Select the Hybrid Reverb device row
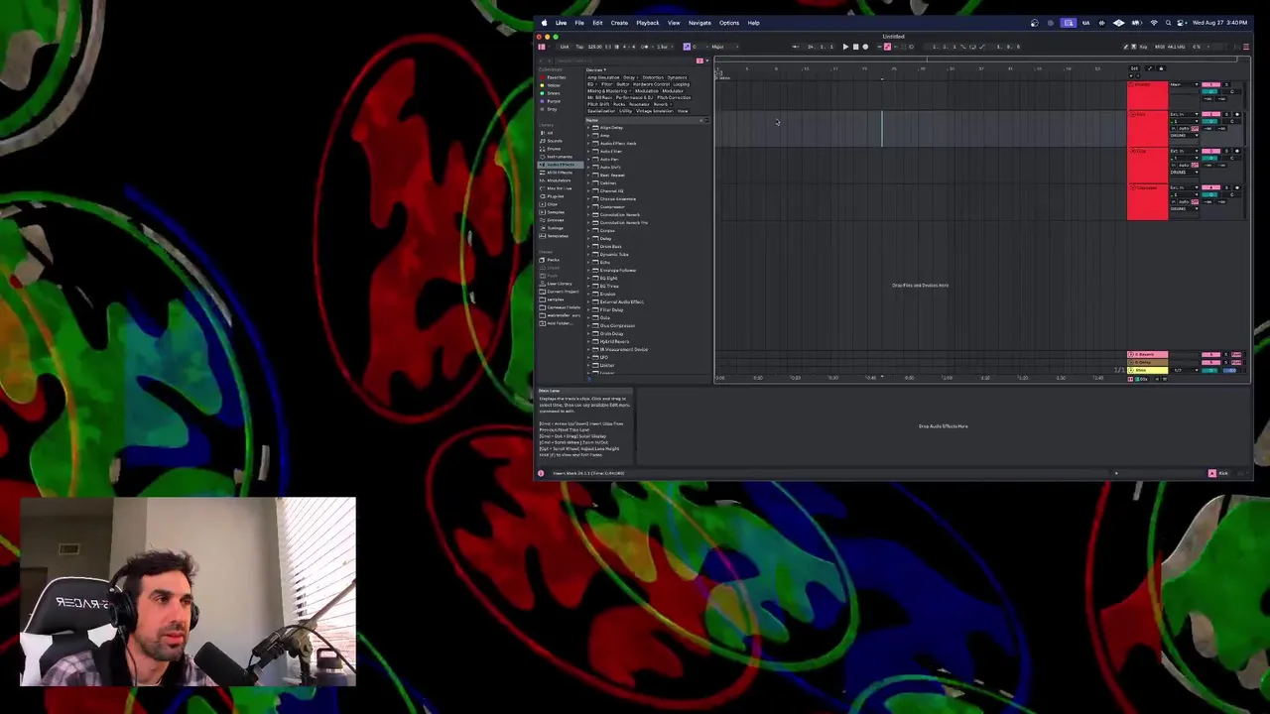 point(648,341)
